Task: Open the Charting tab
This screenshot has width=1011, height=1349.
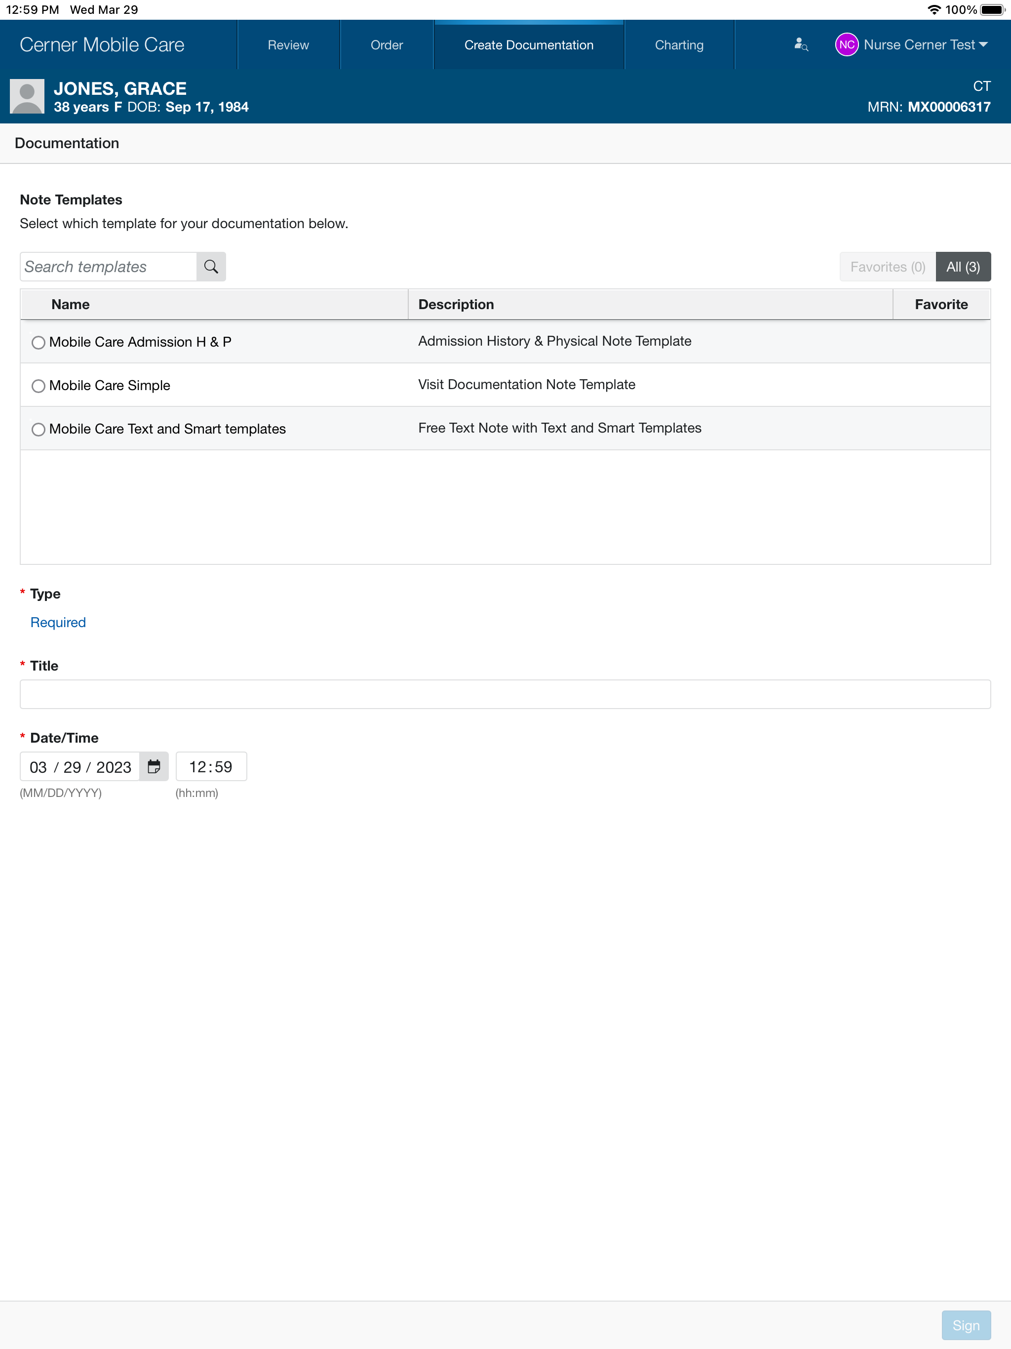Action: [x=679, y=45]
